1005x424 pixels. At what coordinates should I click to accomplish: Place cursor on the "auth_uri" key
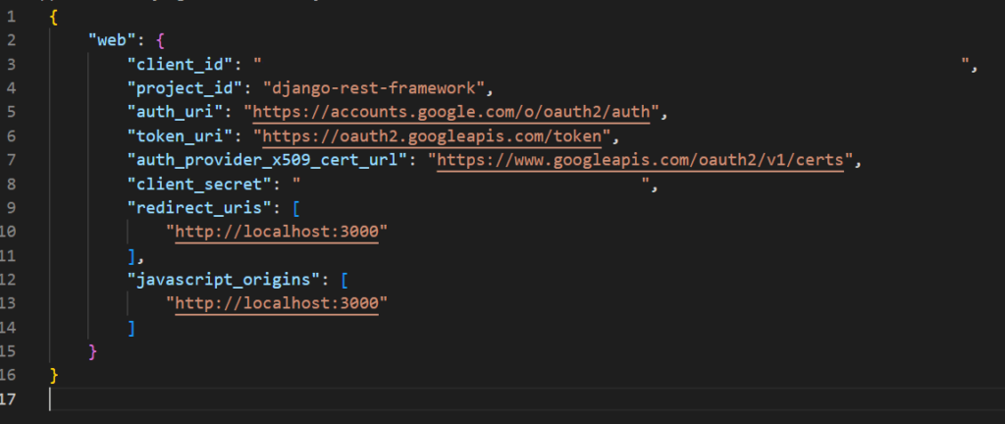(175, 112)
